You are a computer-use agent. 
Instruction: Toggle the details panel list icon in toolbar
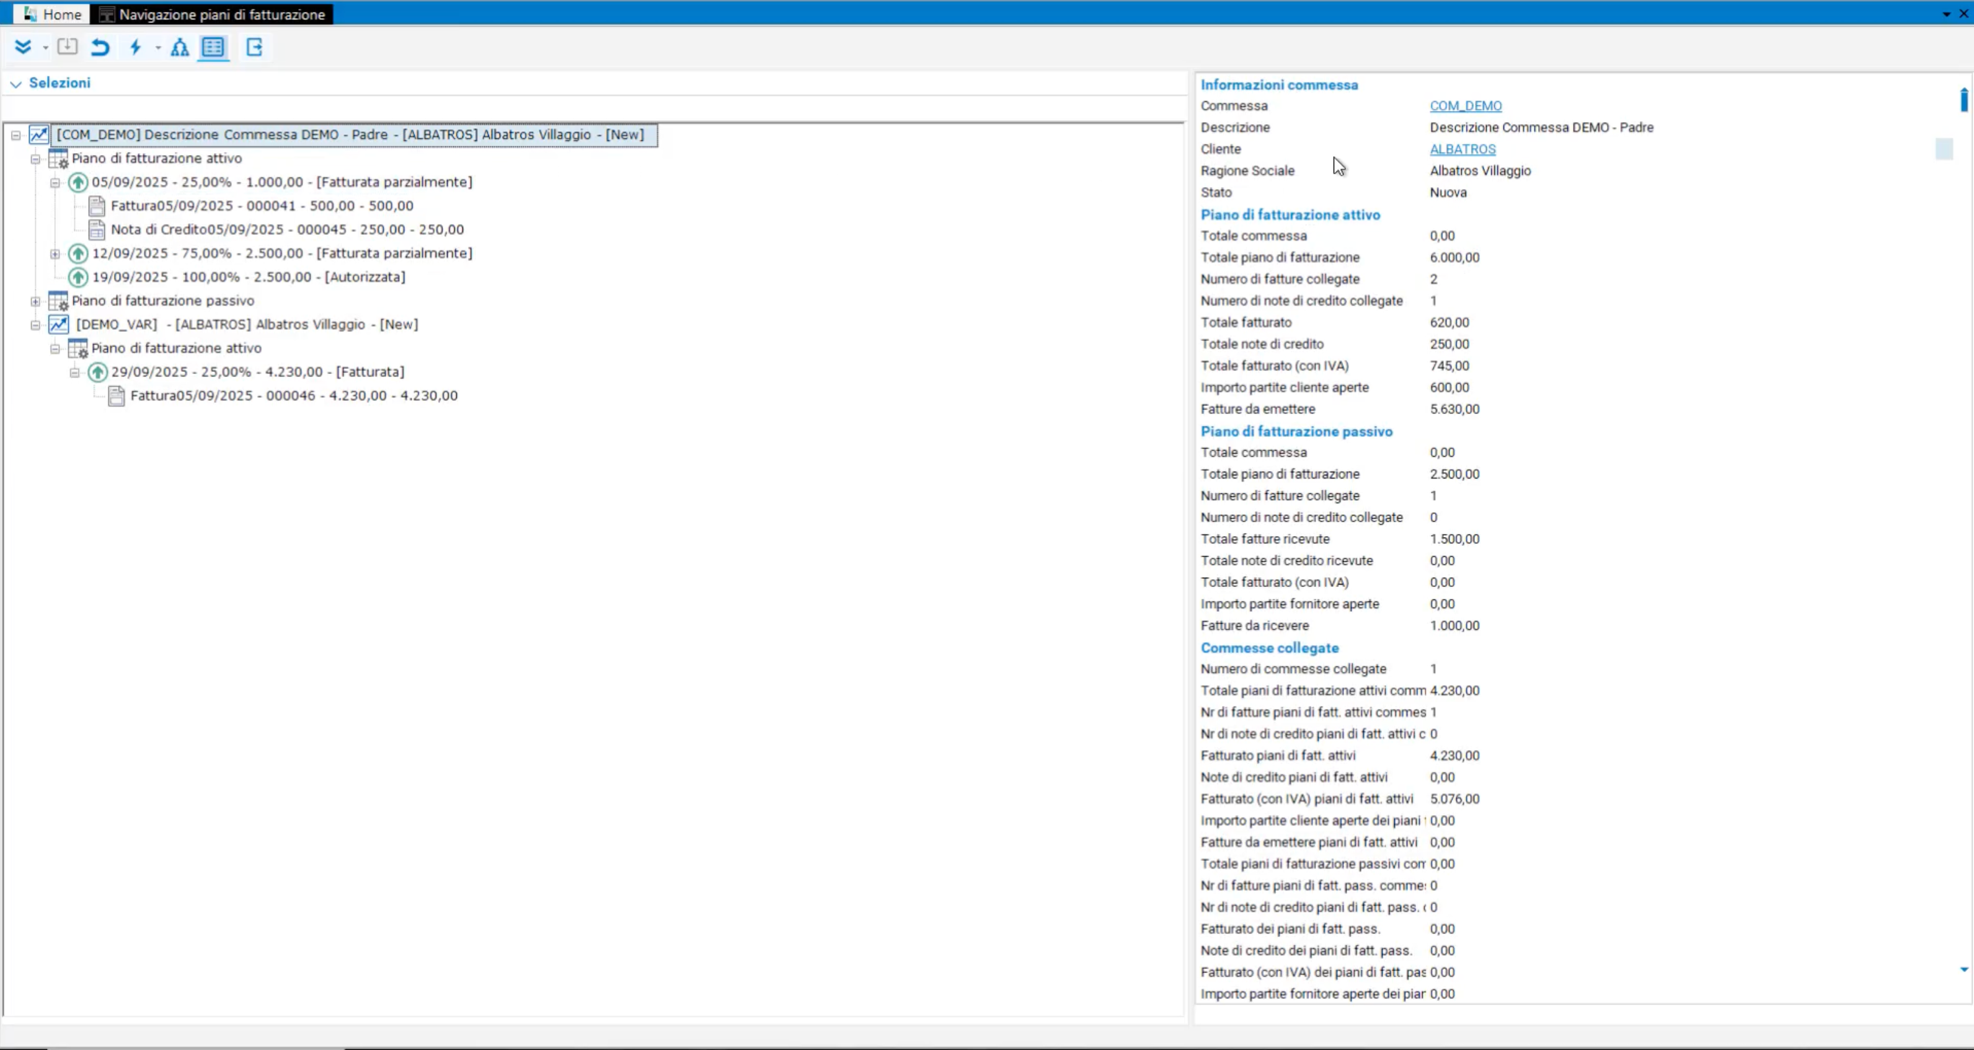[x=213, y=48]
